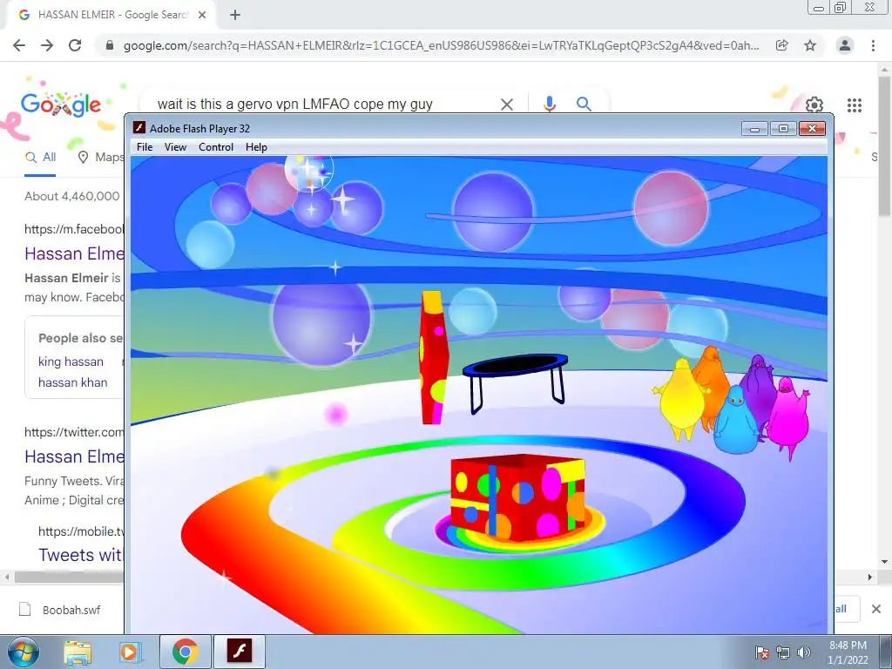Click the yellow Boohbah character
The image size is (892, 669).
pos(680,398)
